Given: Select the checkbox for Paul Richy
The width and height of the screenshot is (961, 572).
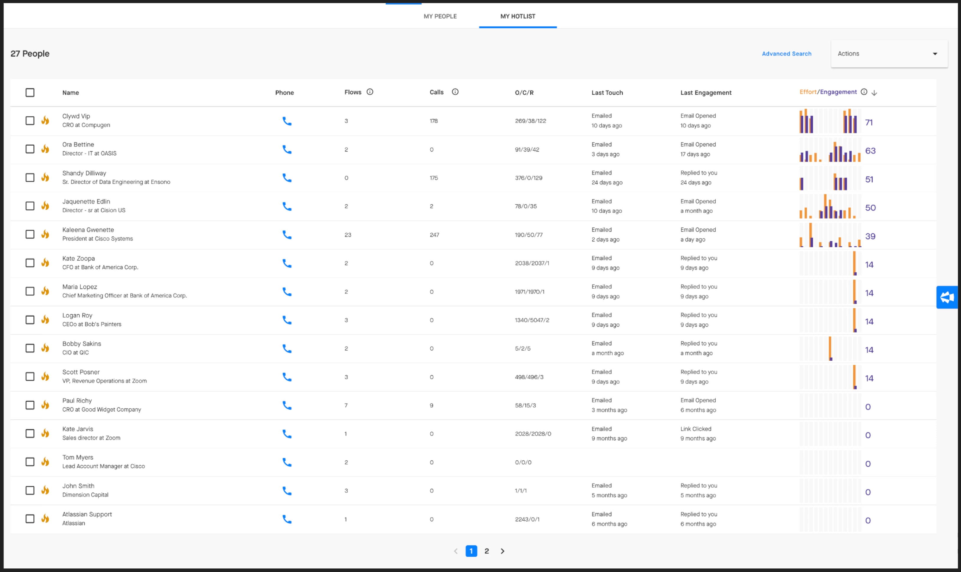Looking at the screenshot, I should tap(30, 405).
